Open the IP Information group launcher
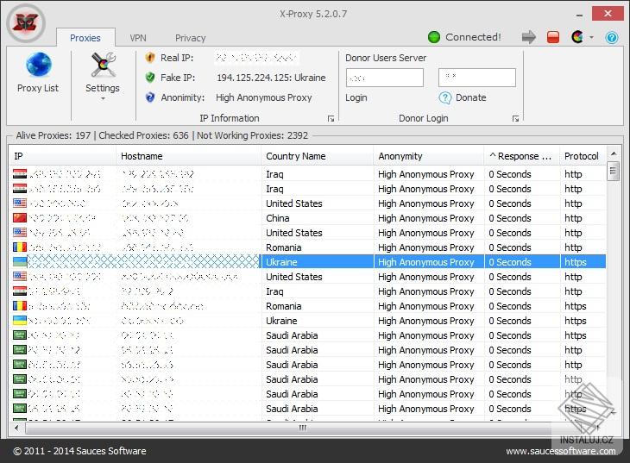This screenshot has height=463, width=630. [x=331, y=118]
